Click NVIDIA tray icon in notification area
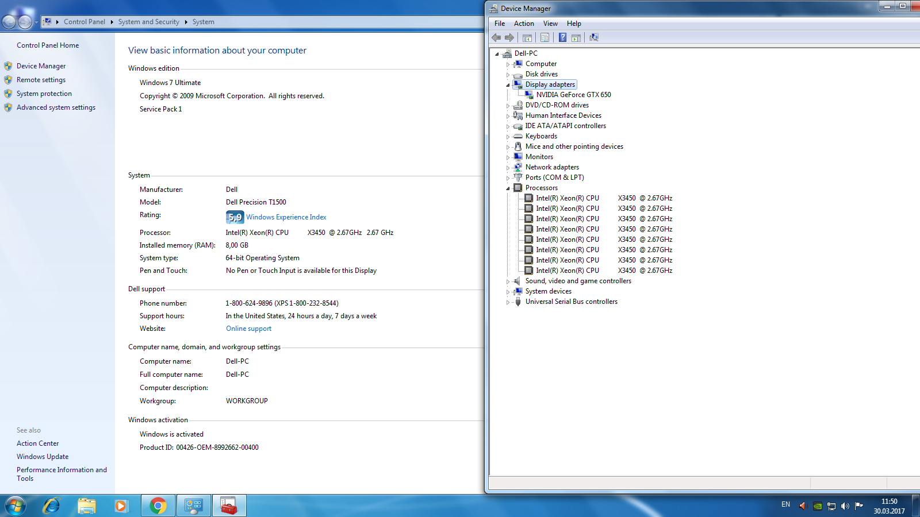 (x=817, y=506)
